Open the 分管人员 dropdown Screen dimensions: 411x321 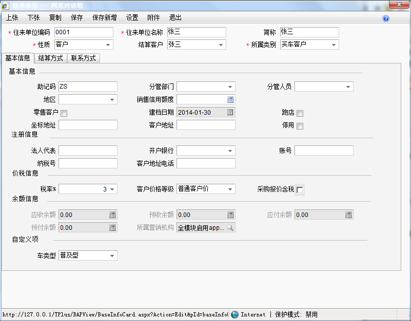(x=348, y=87)
